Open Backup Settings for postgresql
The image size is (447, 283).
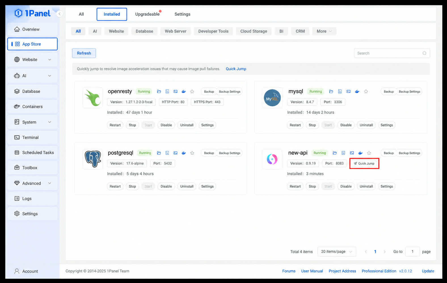[230, 153]
